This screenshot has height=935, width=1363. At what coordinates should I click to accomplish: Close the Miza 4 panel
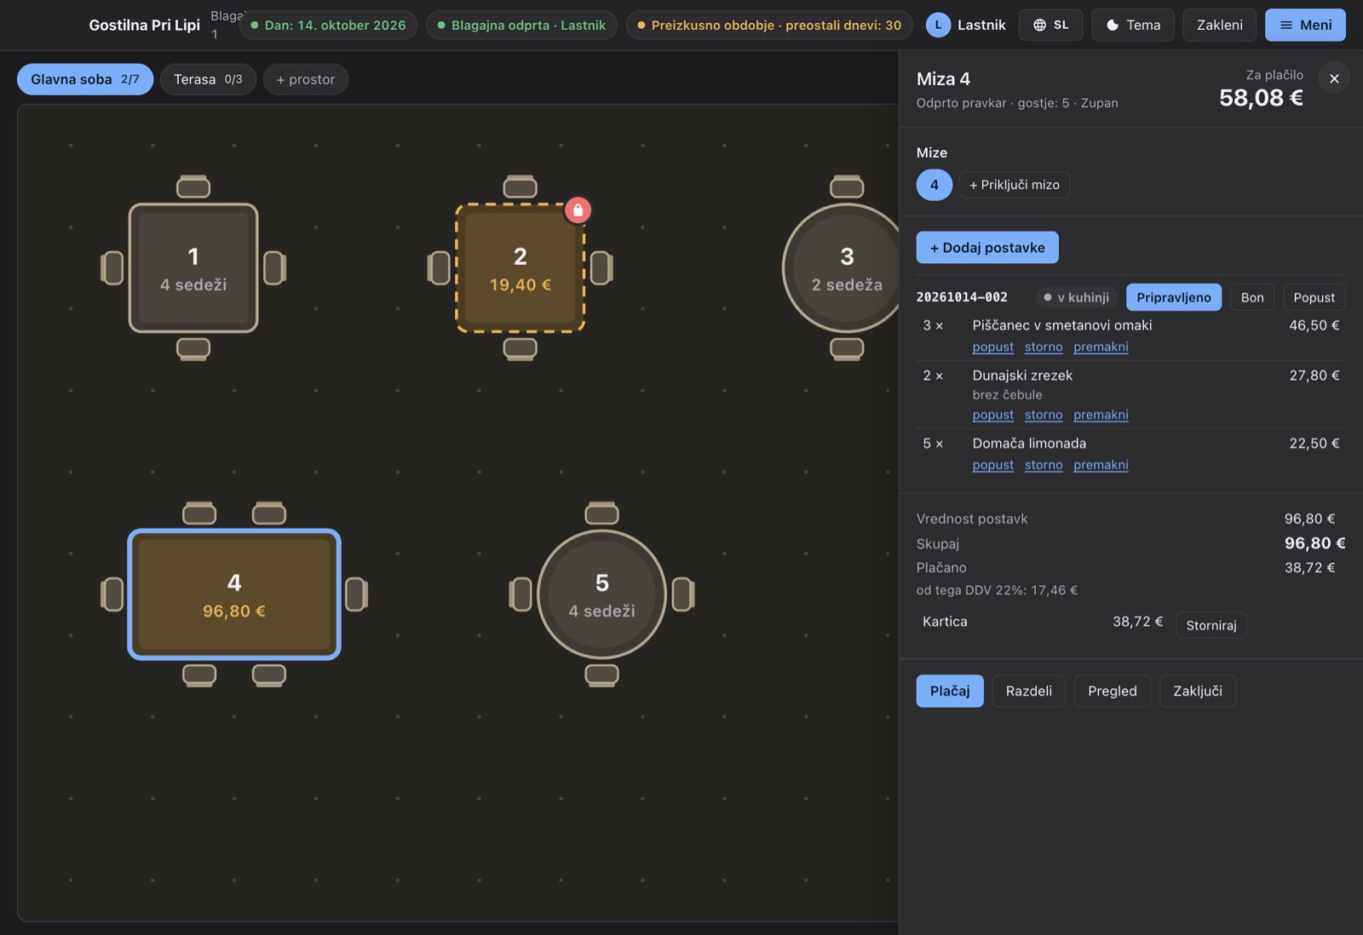tap(1334, 78)
